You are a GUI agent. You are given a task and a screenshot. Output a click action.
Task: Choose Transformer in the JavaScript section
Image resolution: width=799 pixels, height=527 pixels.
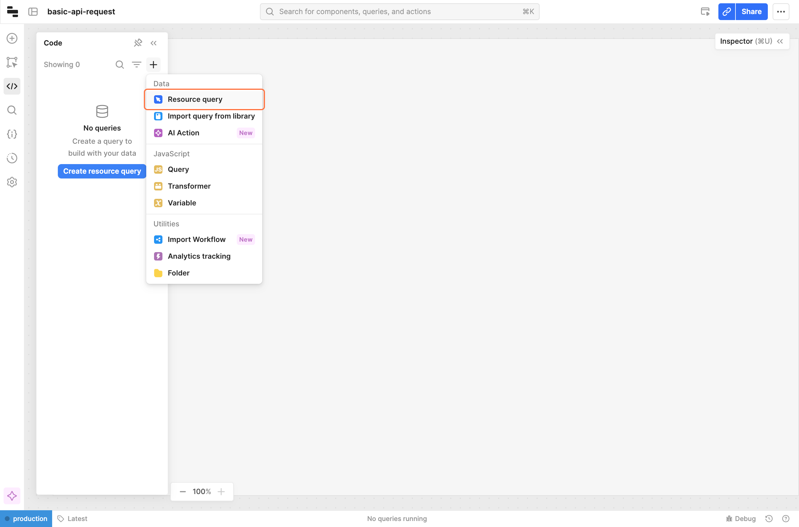tap(189, 186)
